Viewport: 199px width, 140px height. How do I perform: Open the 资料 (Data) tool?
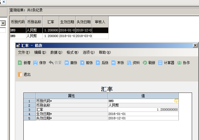(129, 63)
